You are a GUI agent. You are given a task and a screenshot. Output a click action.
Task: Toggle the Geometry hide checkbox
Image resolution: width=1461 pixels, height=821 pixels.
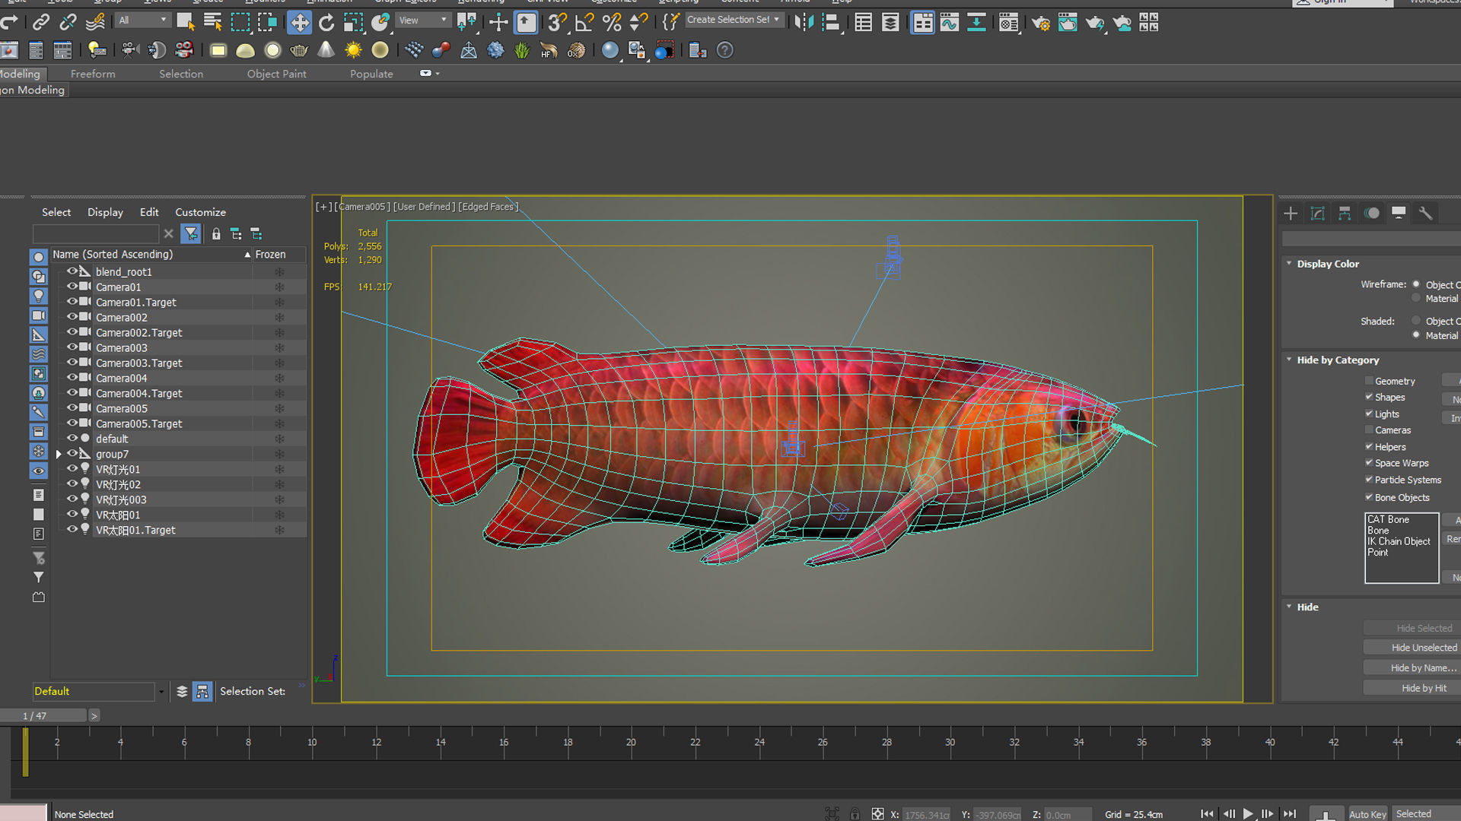[1369, 381]
